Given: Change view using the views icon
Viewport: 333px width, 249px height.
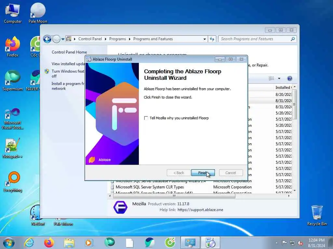Looking at the screenshot, I should [x=272, y=78].
